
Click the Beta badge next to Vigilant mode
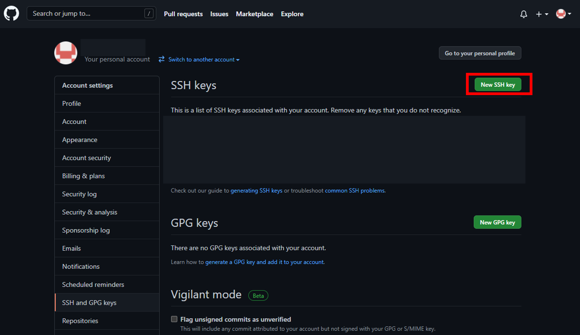point(258,295)
